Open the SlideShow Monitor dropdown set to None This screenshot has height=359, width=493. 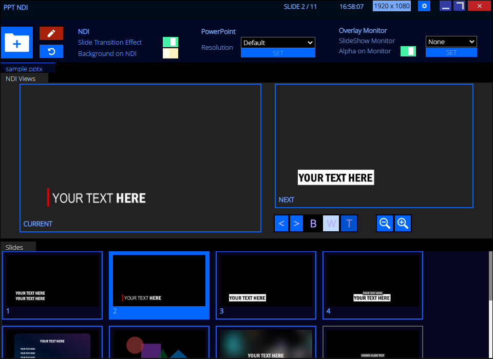451,42
